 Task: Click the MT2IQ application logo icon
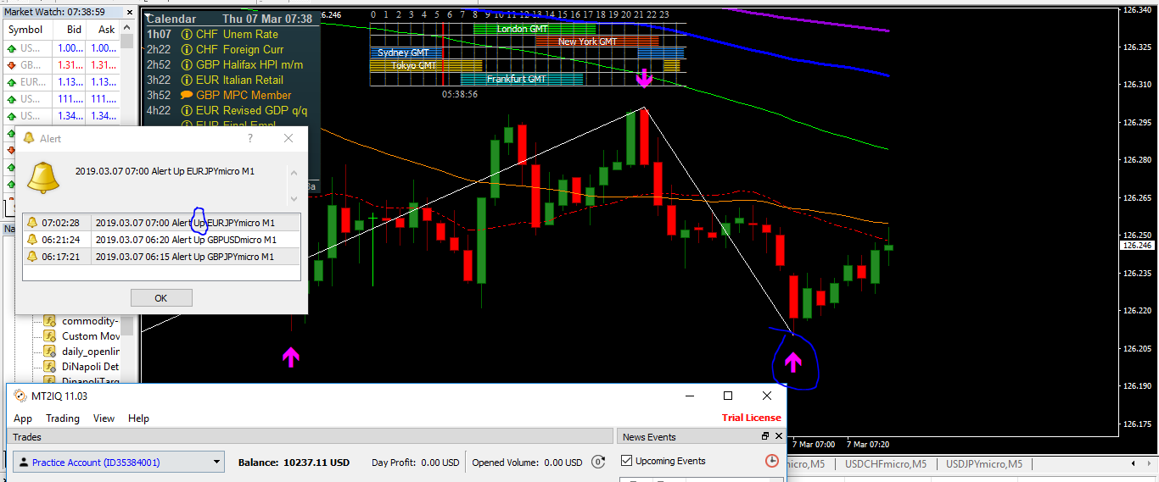click(20, 396)
